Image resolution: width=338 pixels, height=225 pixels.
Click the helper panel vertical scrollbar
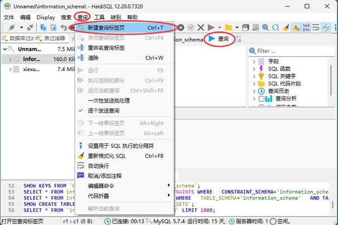(x=331, y=80)
